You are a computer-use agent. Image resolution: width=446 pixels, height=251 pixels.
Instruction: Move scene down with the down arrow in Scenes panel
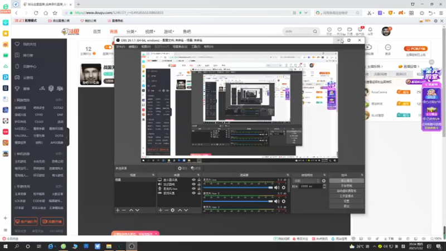[x=137, y=210]
